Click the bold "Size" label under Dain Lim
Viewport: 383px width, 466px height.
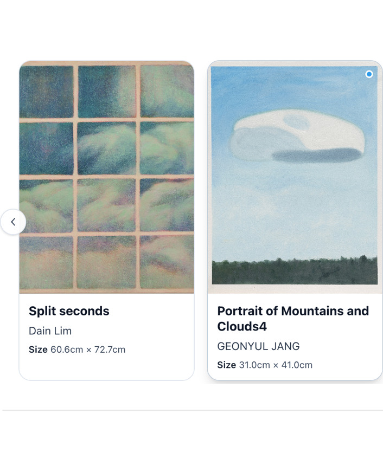(x=38, y=350)
